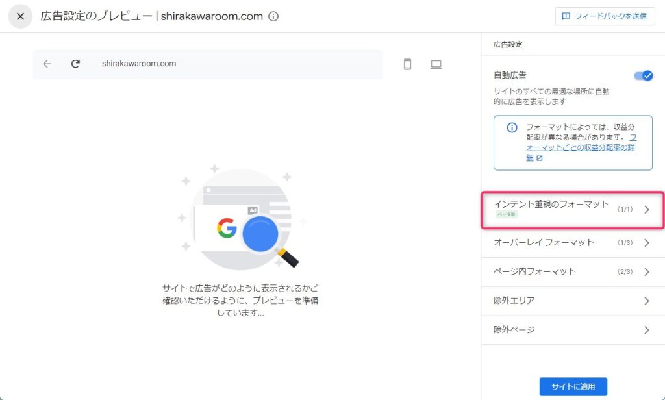Reload the preview with refresh icon

tap(75, 64)
